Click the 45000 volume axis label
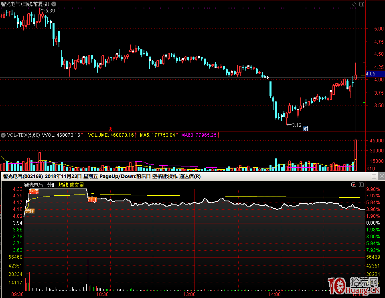Image resolution: width=385 pixels, height=298 pixels. [377, 141]
